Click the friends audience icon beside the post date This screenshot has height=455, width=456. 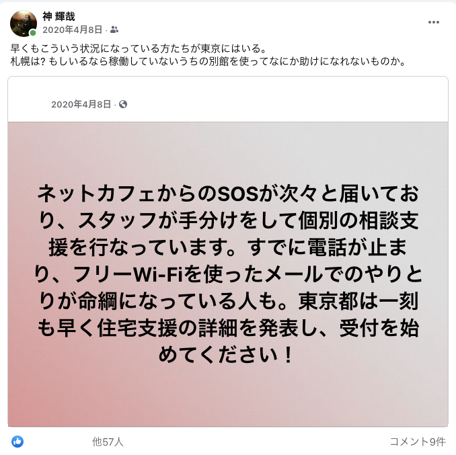pos(114,30)
